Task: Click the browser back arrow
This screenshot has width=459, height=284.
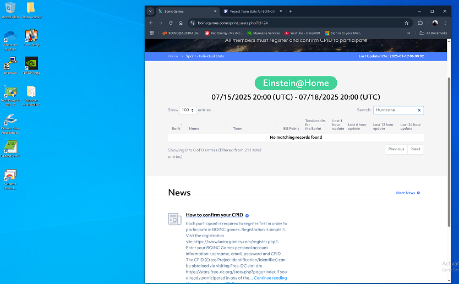Action: (151, 23)
